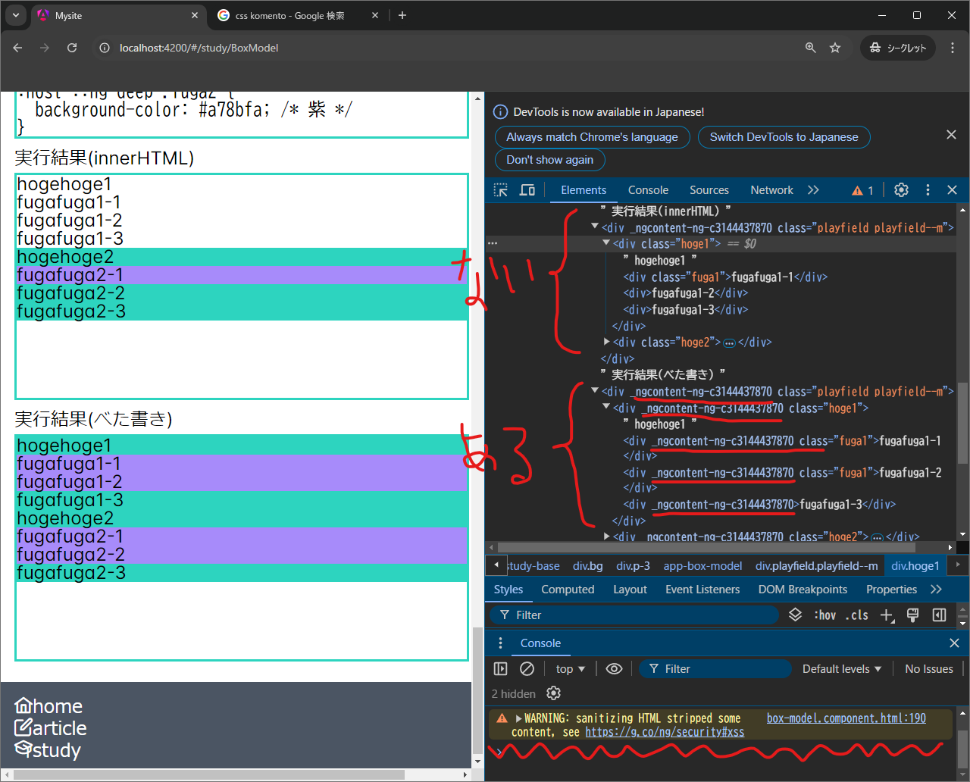Image resolution: width=970 pixels, height=782 pixels.
Task: Collapse the div class hoge1 node
Action: (x=606, y=243)
